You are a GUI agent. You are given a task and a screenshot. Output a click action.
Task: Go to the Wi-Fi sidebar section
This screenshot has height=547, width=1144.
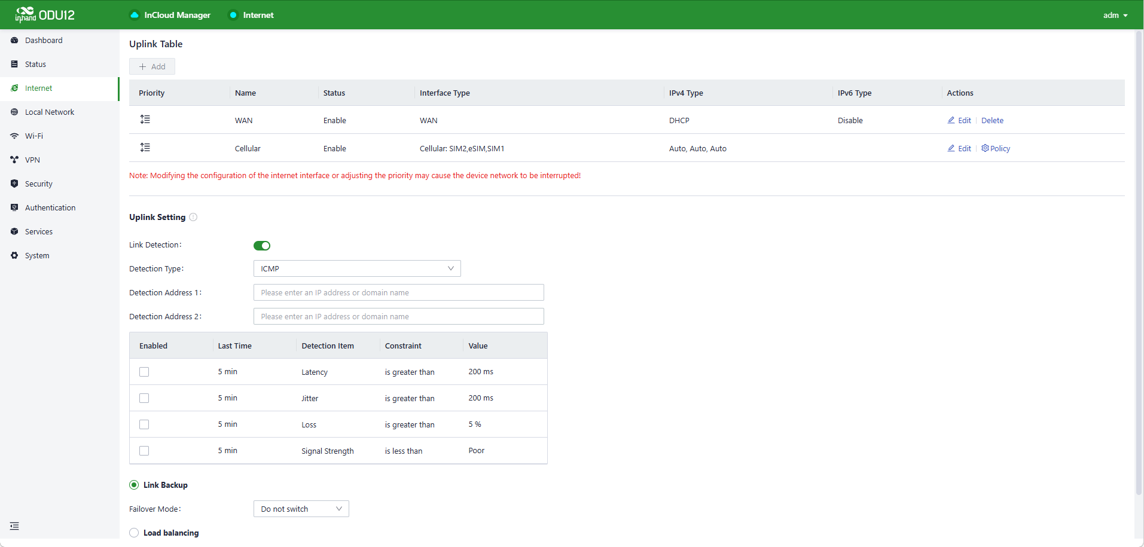point(34,136)
